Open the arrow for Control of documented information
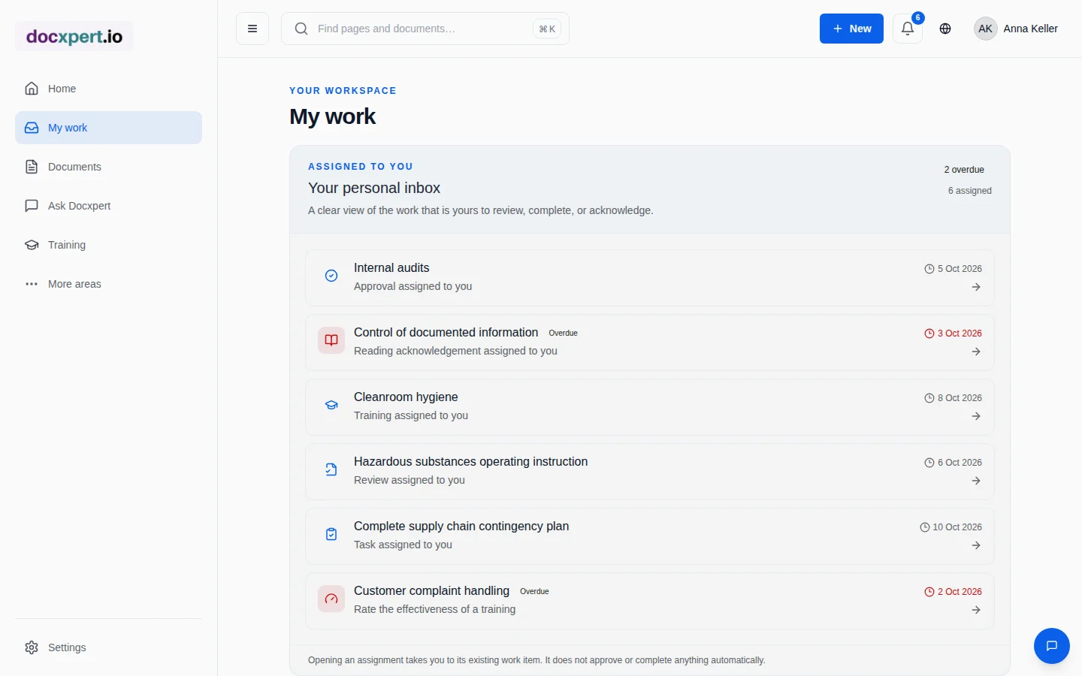 click(x=976, y=352)
